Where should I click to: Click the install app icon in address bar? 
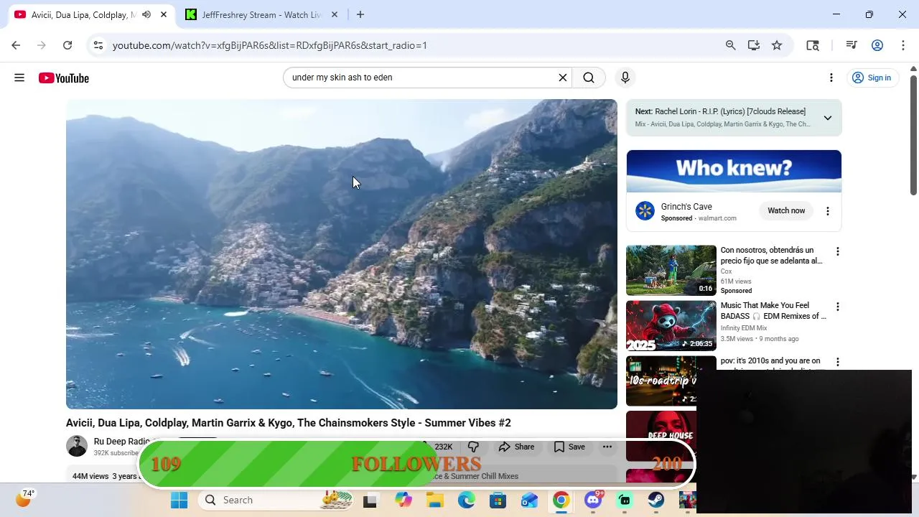pos(753,45)
